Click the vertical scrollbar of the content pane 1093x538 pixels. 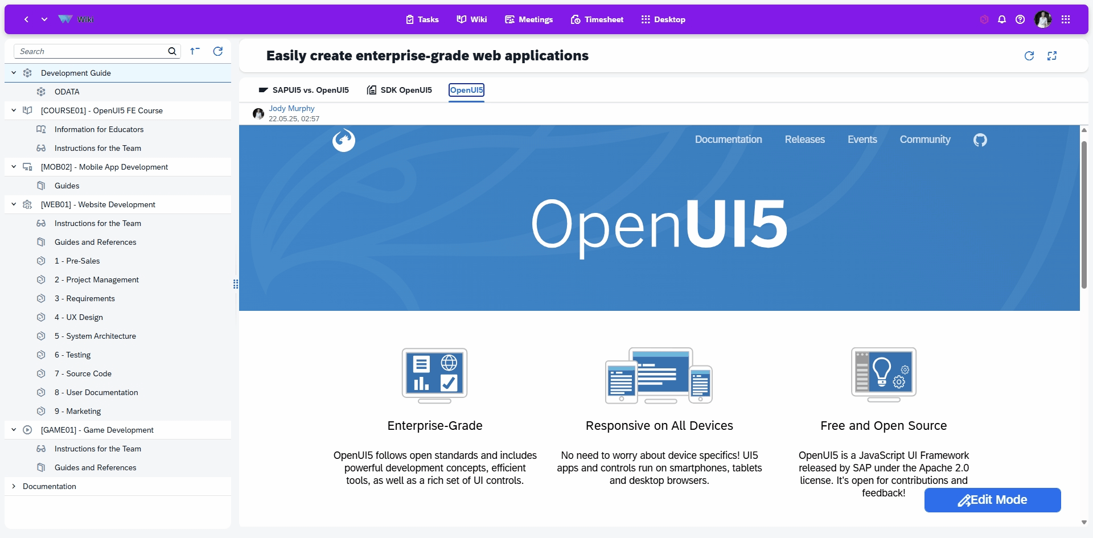tap(1084, 216)
